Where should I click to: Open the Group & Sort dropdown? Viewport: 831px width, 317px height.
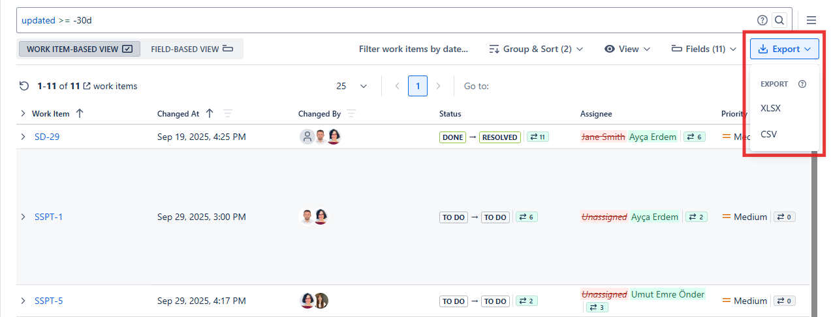536,49
